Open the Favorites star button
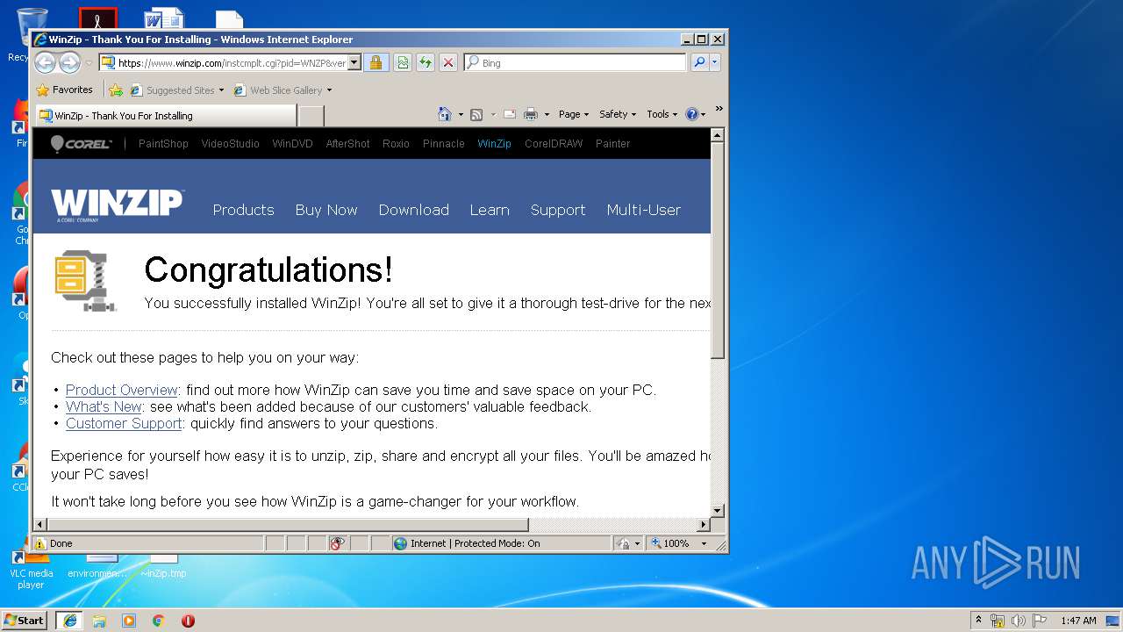This screenshot has height=632, width=1123. pyautogui.click(x=64, y=90)
